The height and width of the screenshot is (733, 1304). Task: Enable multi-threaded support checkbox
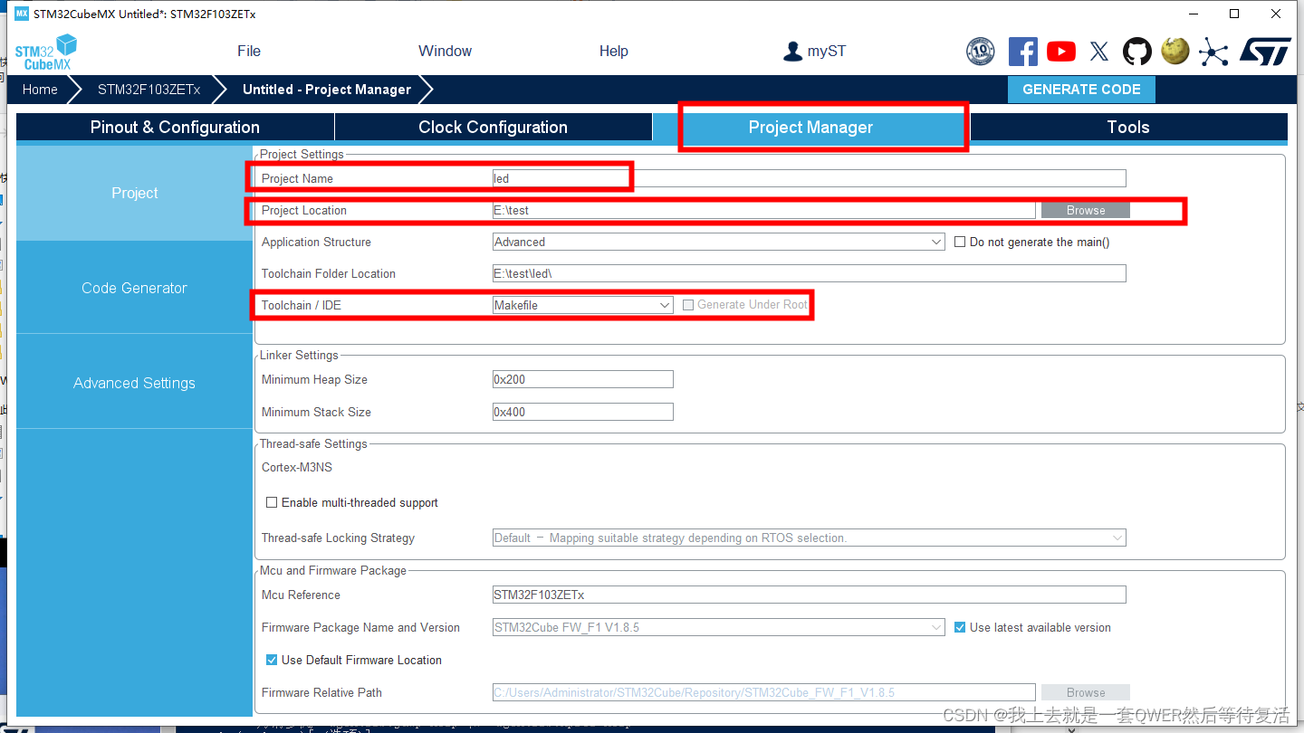(272, 502)
